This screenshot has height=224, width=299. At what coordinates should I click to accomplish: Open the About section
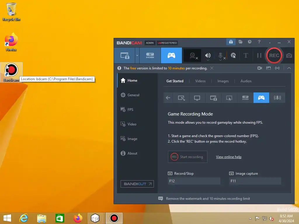[137, 153]
